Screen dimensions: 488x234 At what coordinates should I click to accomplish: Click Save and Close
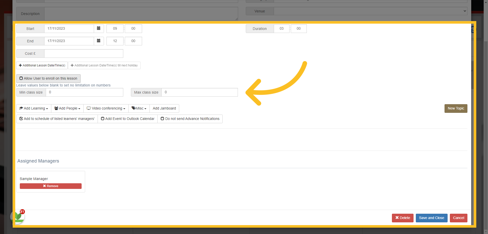(x=432, y=218)
